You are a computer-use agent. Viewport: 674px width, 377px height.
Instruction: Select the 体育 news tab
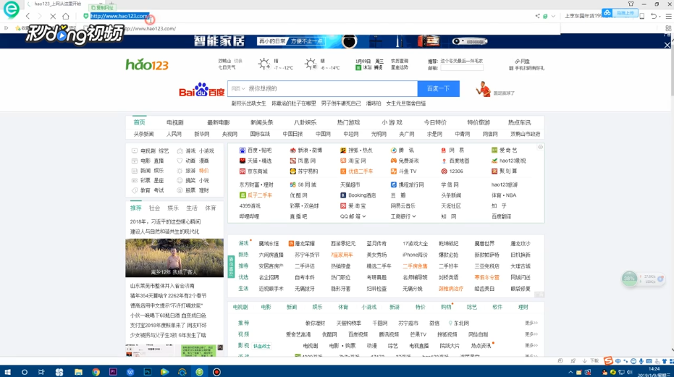[x=210, y=208]
